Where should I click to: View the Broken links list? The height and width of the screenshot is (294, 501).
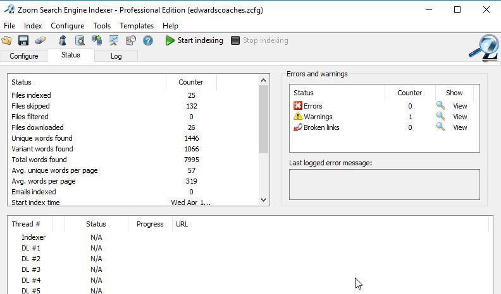coord(460,127)
